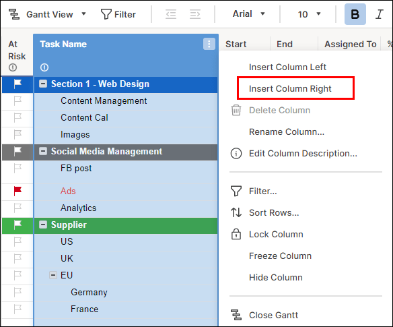Image resolution: width=393 pixels, height=327 pixels.
Task: Click the Indent icon in toolbar
Action: pos(195,14)
